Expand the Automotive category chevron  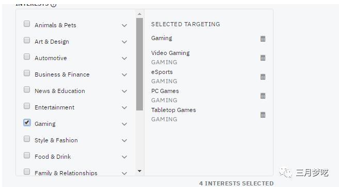point(124,59)
